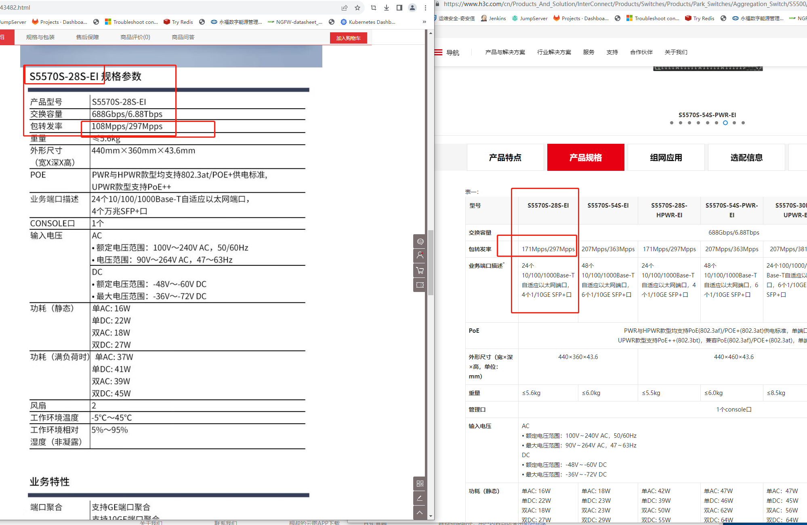The image size is (807, 525).
Task: Click the sidebar coupon ticket icon
Action: click(420, 285)
